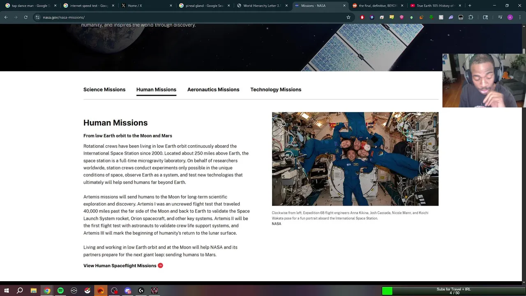Image resolution: width=526 pixels, height=296 pixels.
Task: Open Chrome's three-dot menu
Action: [x=520, y=17]
